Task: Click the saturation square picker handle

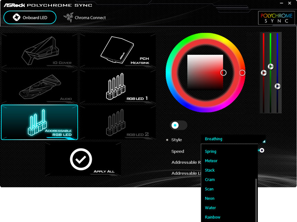Action: pos(223,73)
